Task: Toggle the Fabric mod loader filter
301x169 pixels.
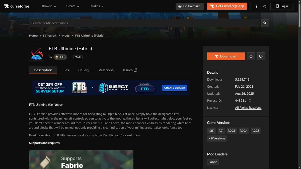Action: pos(213,162)
